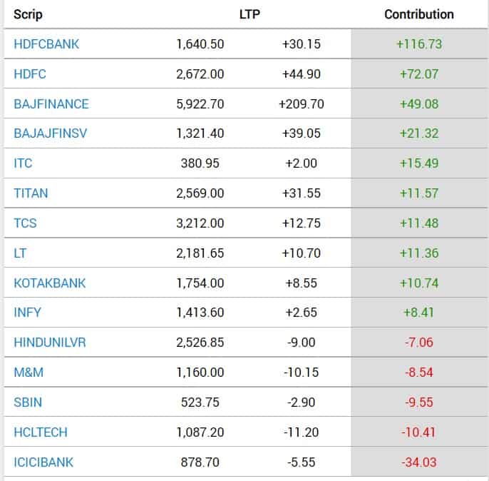The height and width of the screenshot is (481, 489).
Task: Select TITAN price 2,569.00
Action: 200,193
